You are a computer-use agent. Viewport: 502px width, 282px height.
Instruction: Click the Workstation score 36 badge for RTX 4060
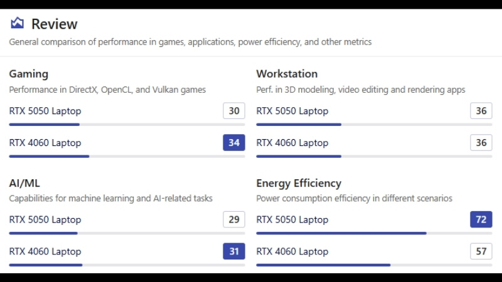[481, 143]
